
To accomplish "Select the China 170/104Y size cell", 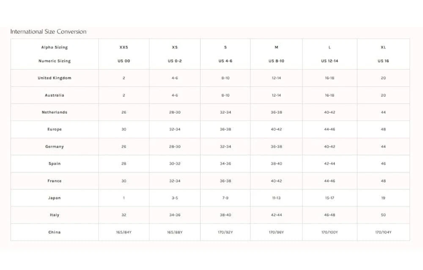I will pyautogui.click(x=383, y=232).
